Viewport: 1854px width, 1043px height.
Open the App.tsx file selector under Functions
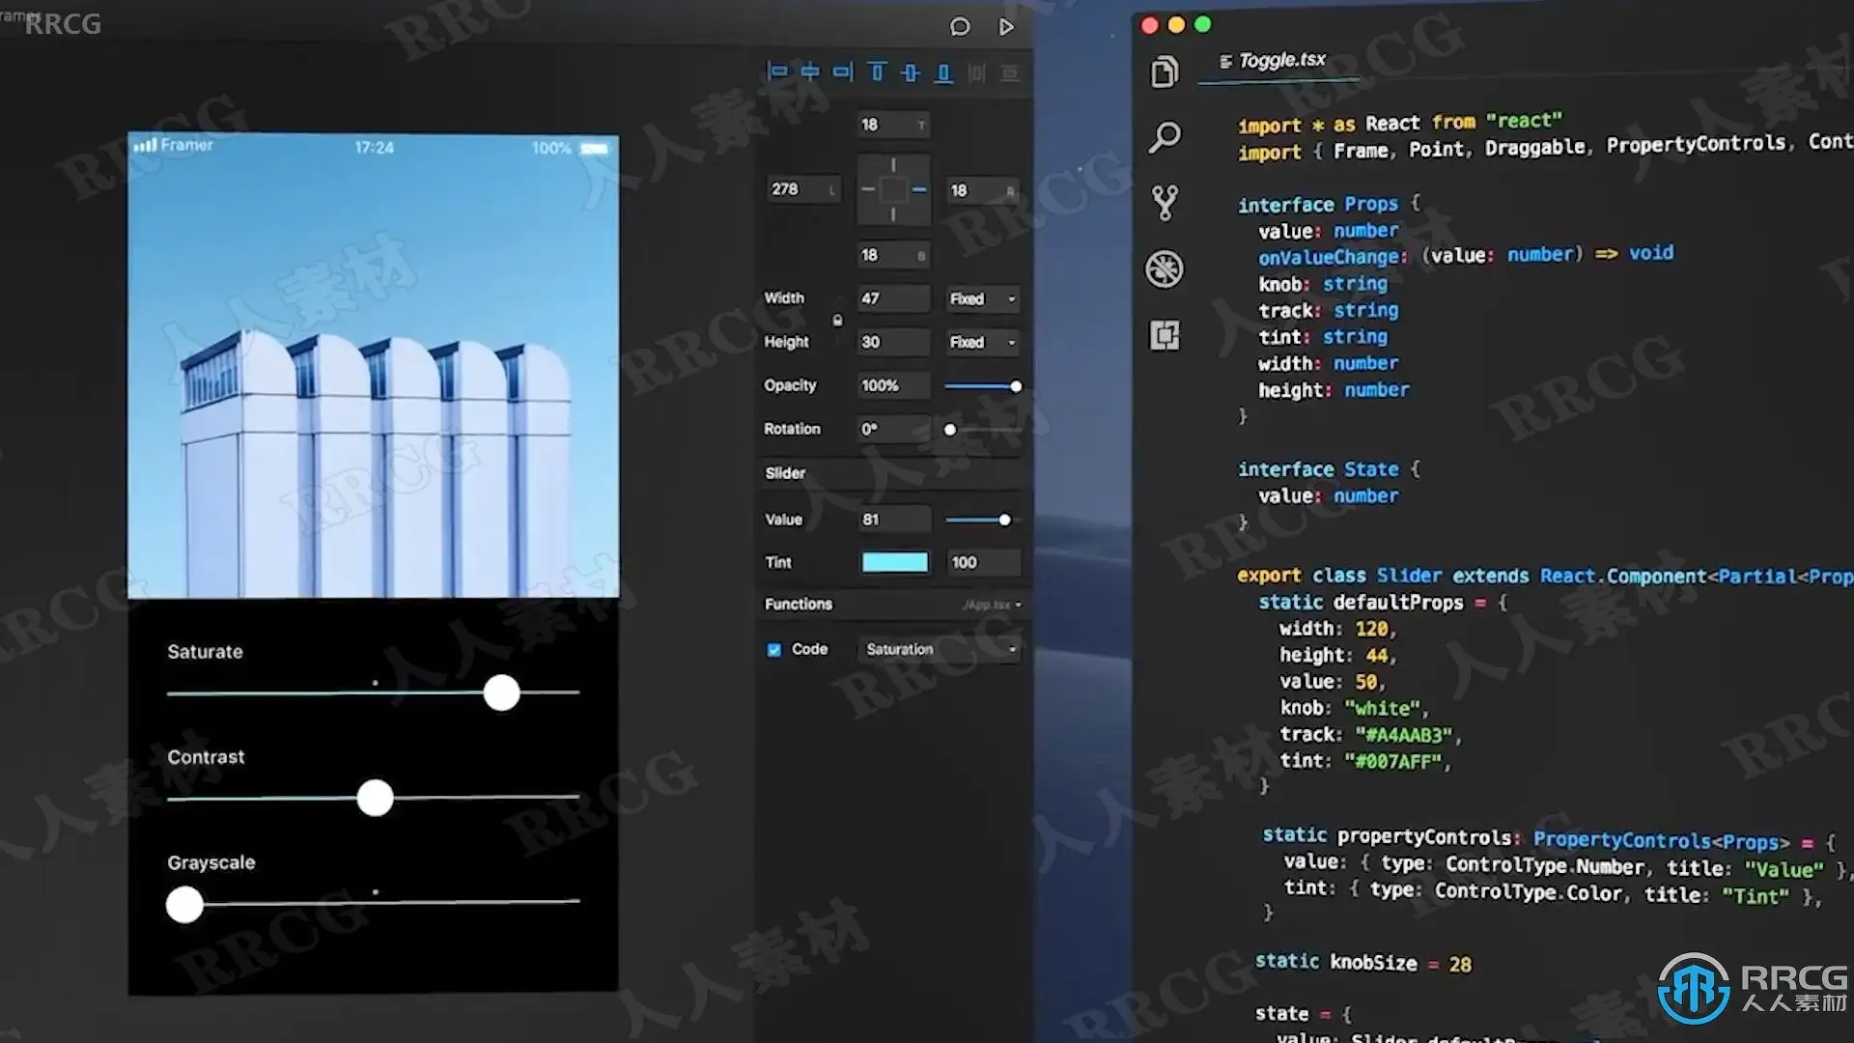(x=991, y=605)
